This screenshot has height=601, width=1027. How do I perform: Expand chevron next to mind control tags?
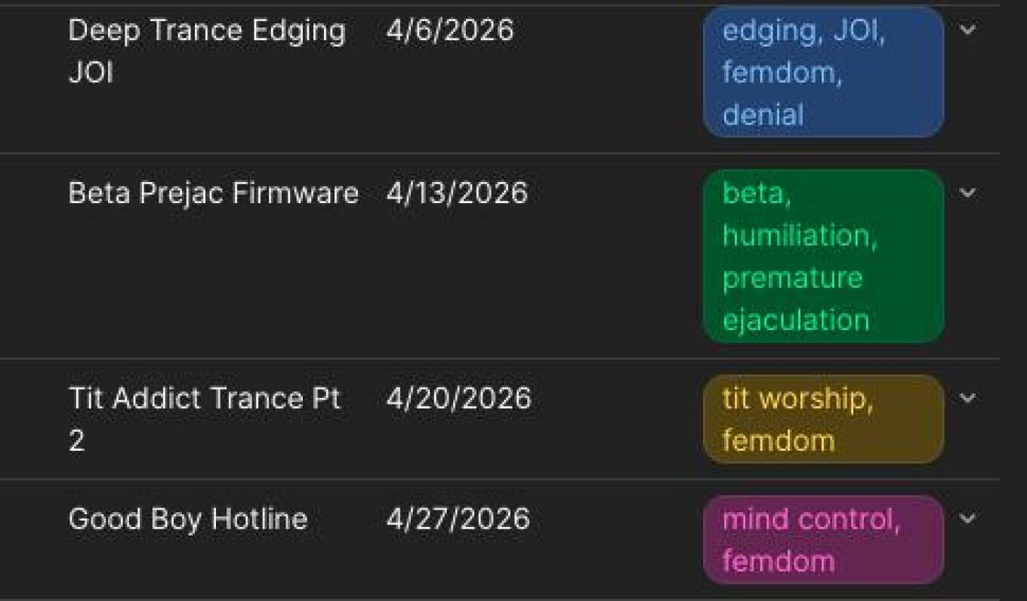tap(967, 519)
